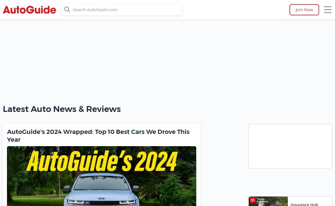Open the AutoGuide logo homepage link
Viewport: 335px width, 206px height.
click(30, 10)
